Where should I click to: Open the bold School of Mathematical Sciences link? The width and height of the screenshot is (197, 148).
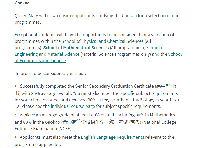click(76, 48)
